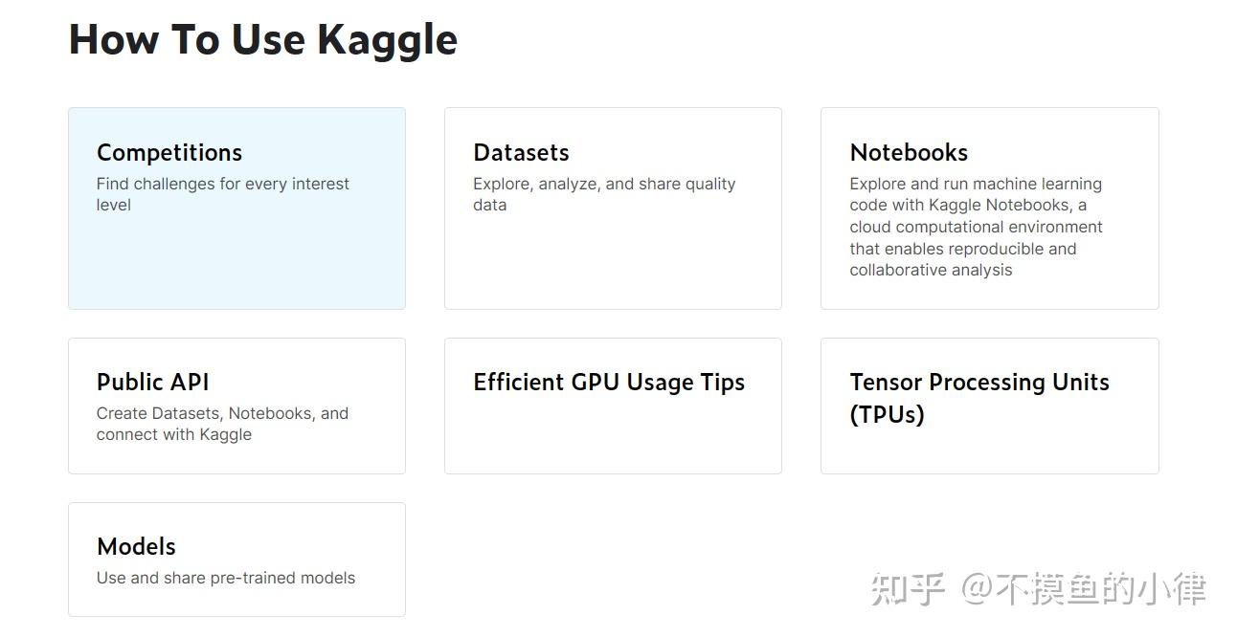Viewport: 1237px width, 637px height.
Task: Select the highlighted Competitions tile
Action: [x=236, y=208]
